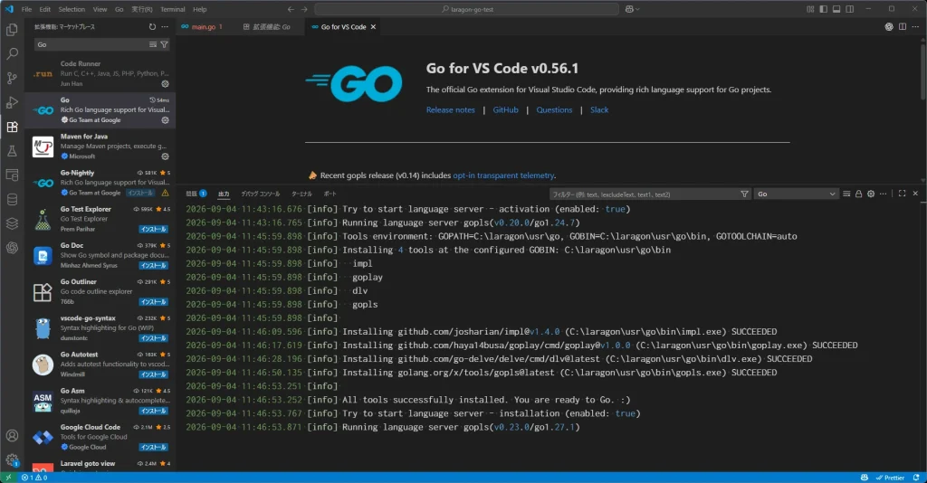Screen dimensions: 927x483
Task: Install the Go Asm extension
Action: coord(154,411)
